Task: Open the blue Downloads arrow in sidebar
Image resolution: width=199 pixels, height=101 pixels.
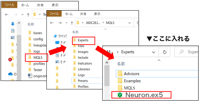Action: tap(13, 24)
